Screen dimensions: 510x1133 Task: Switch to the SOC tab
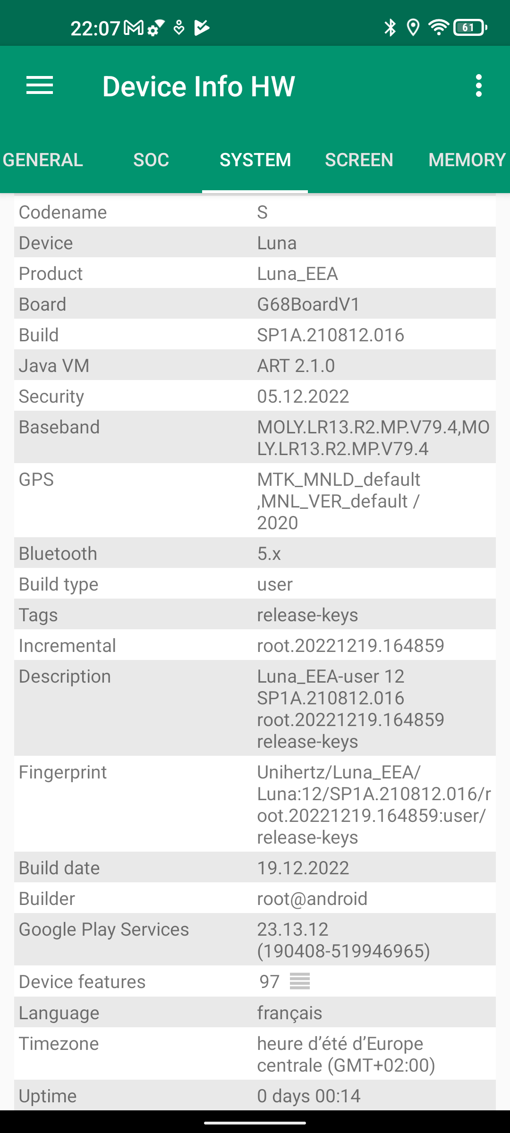[x=151, y=160]
